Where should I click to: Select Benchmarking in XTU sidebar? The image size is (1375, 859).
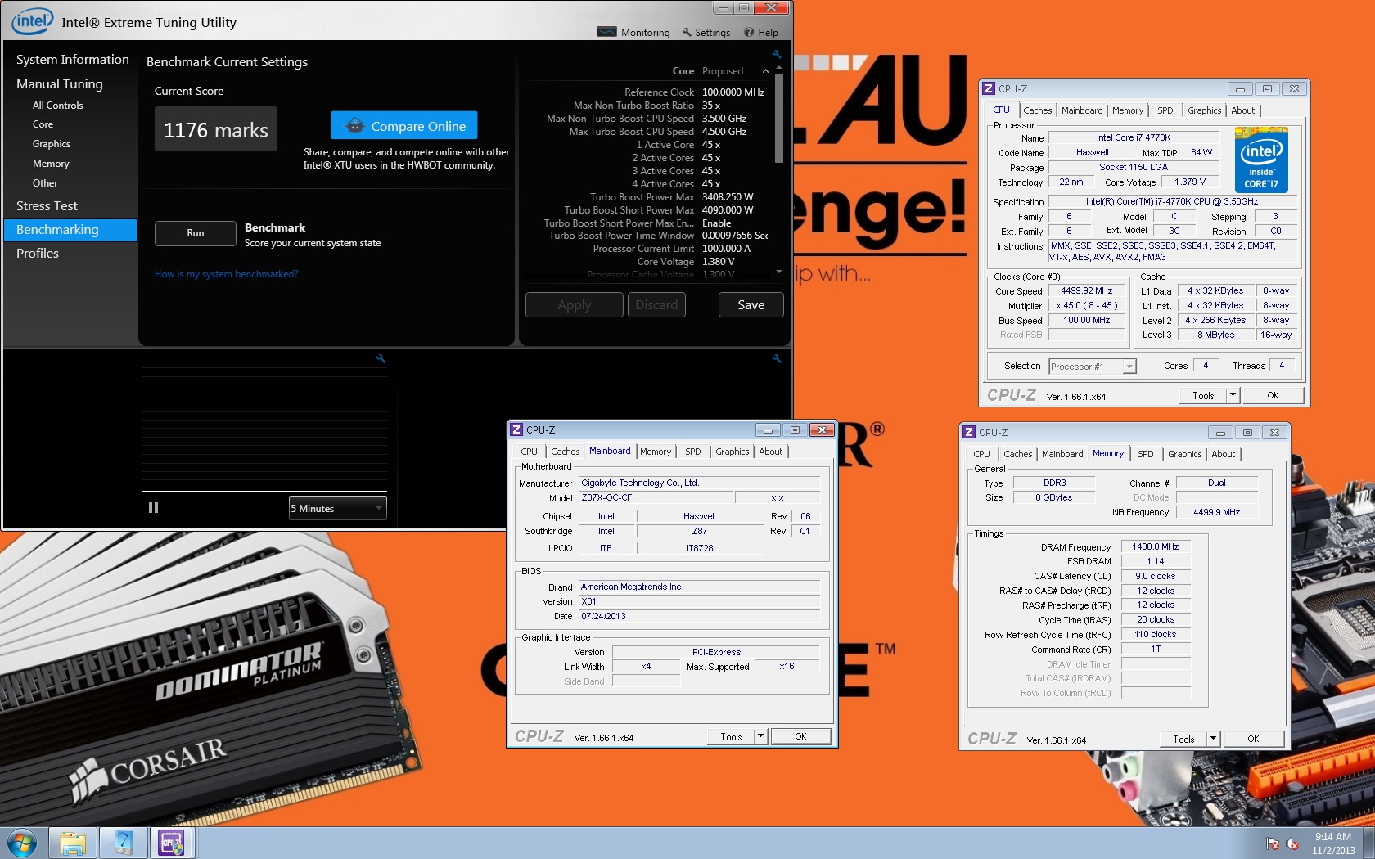tap(71, 230)
